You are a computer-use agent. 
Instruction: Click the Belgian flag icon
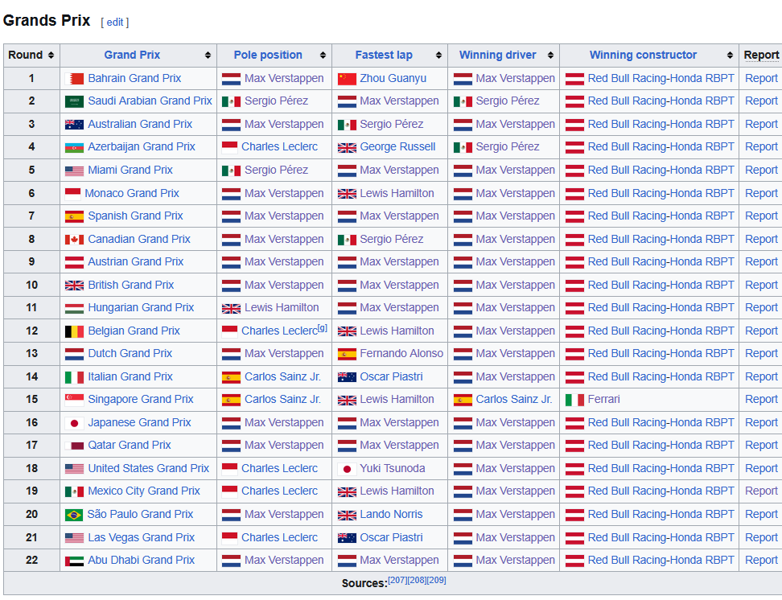[x=74, y=331]
